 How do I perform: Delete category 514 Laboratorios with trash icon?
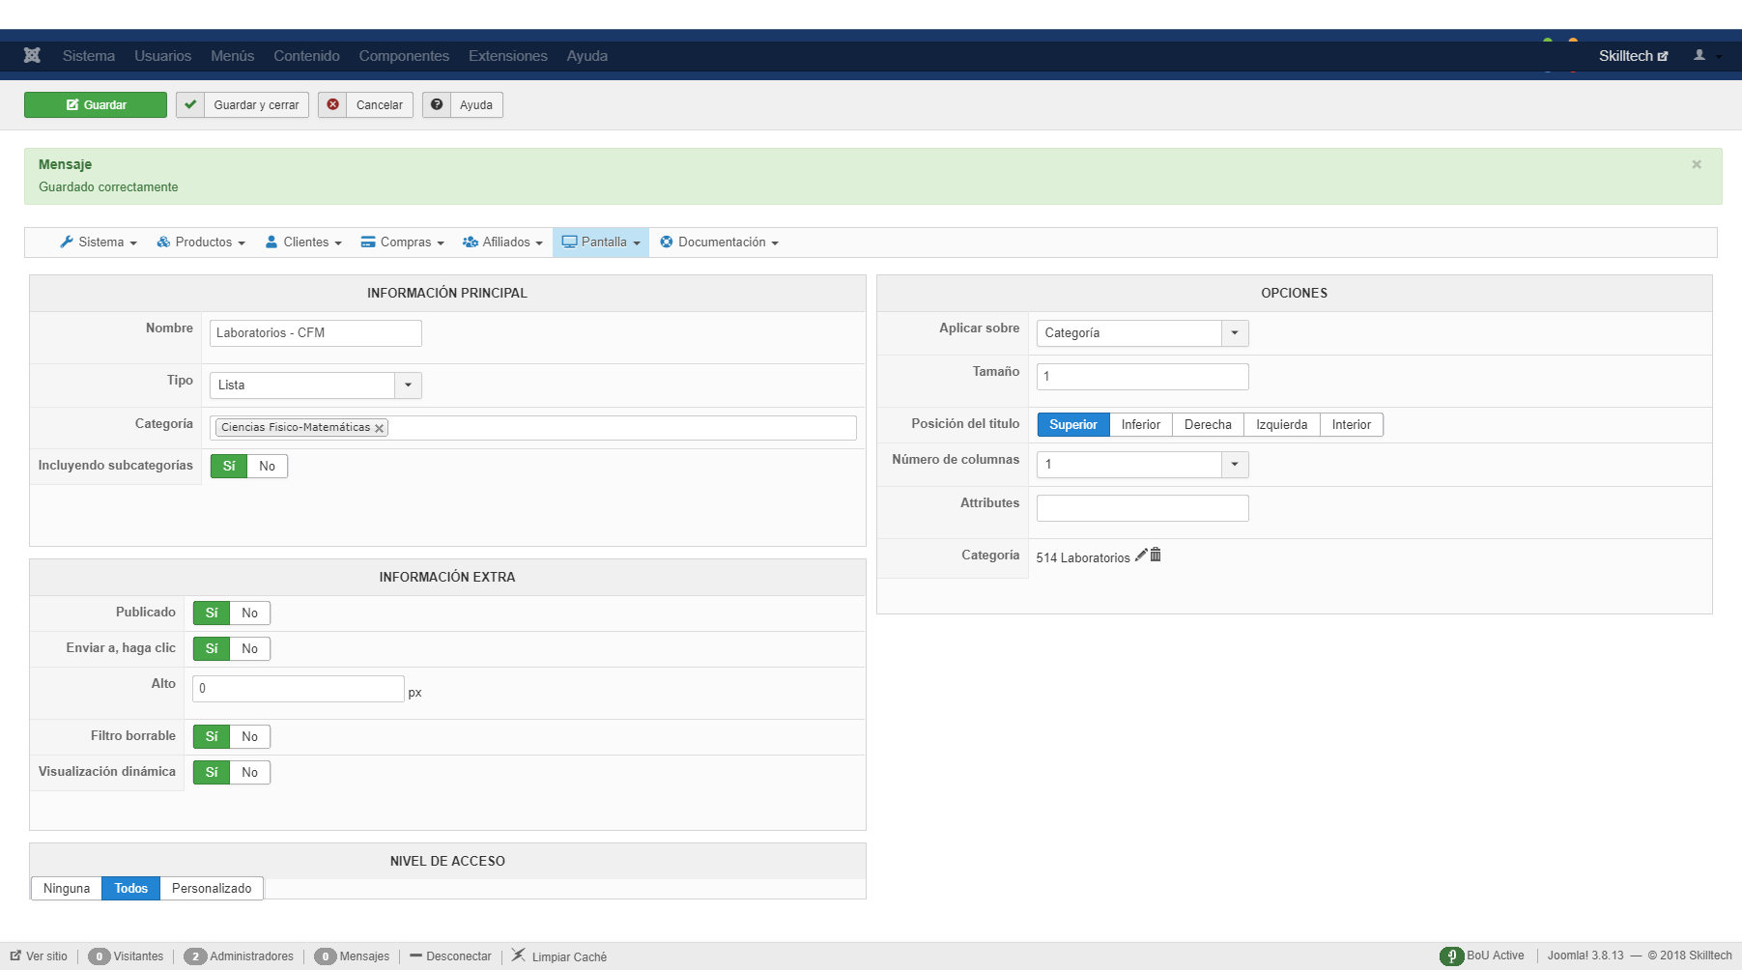click(x=1156, y=555)
